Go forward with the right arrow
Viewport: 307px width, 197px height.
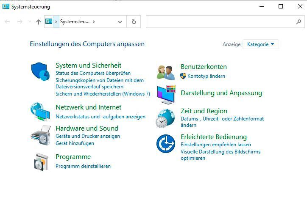20,22
